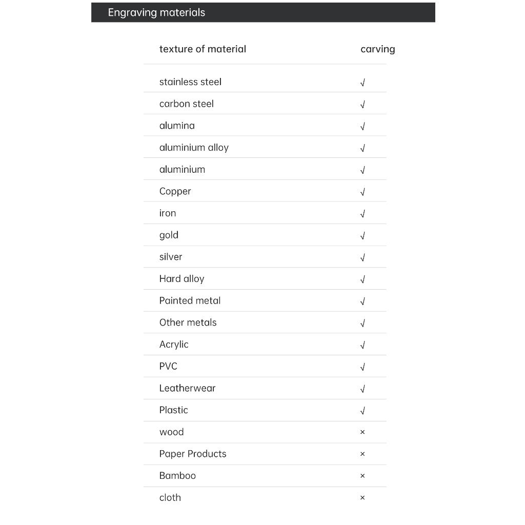Image resolution: width=525 pixels, height=525 pixels.
Task: Select the Hard alloy text
Action: tap(182, 279)
